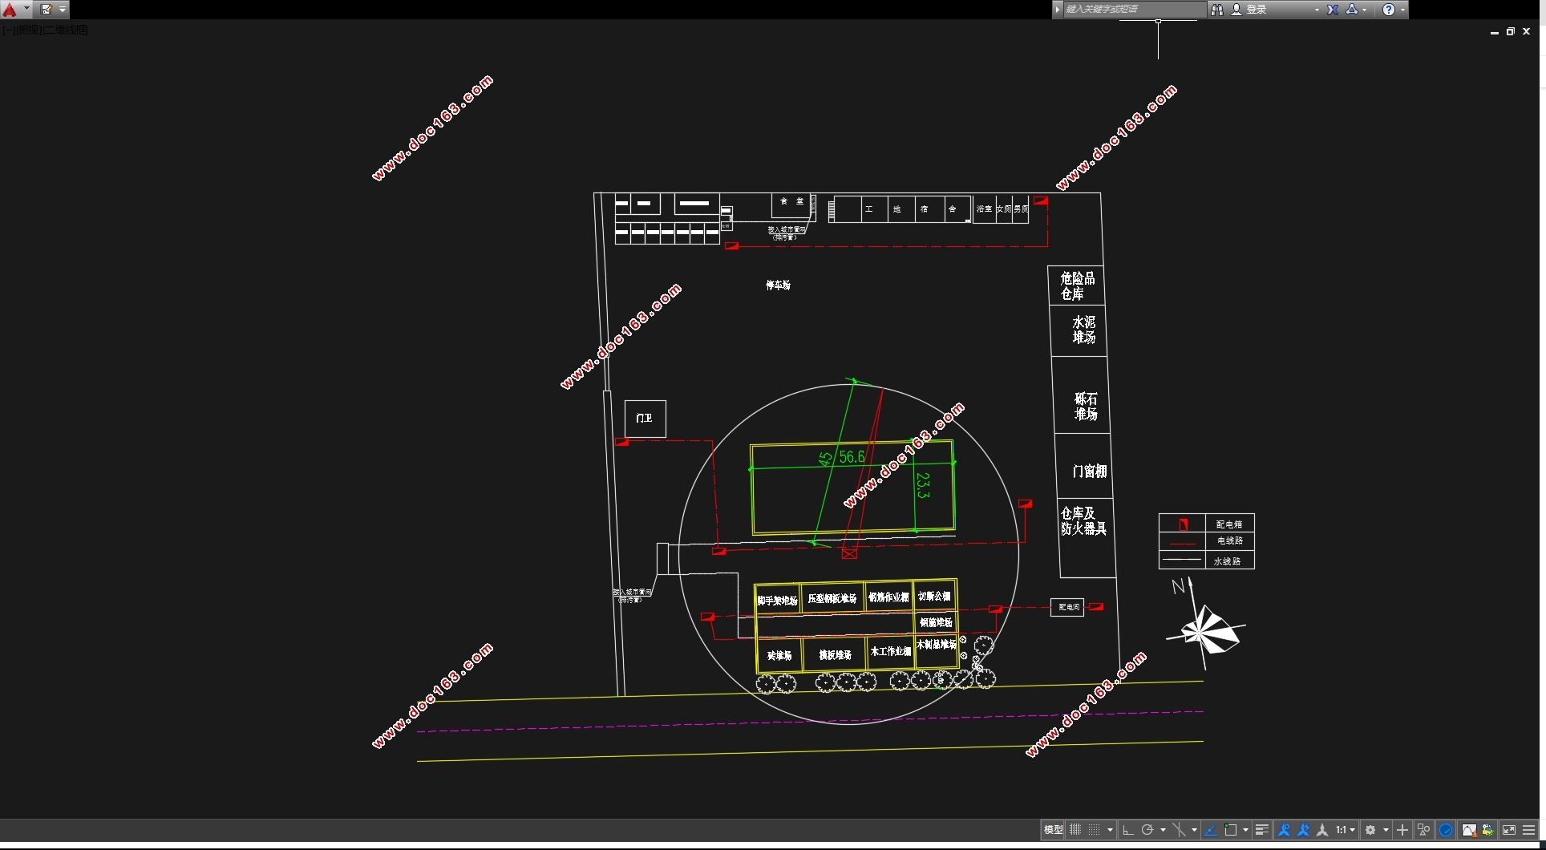The height and width of the screenshot is (850, 1546).
Task: Expand the 登录 account dropdown arrow
Action: pyautogui.click(x=1317, y=10)
